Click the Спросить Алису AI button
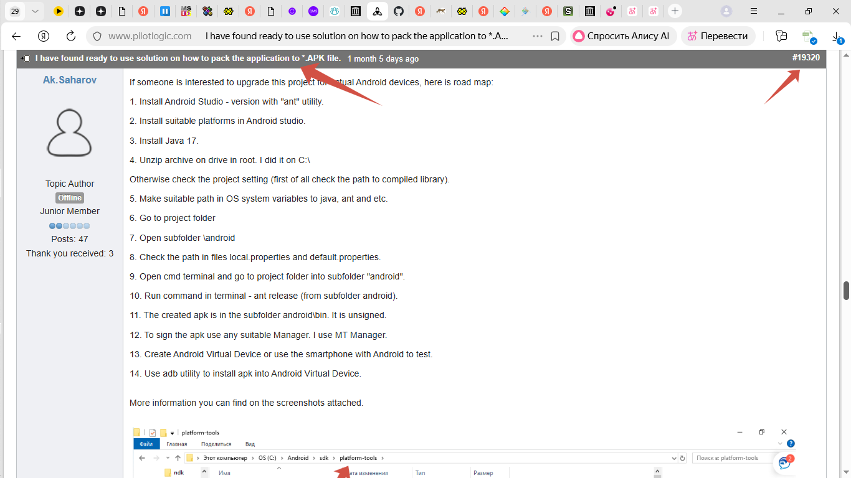 (x=622, y=36)
